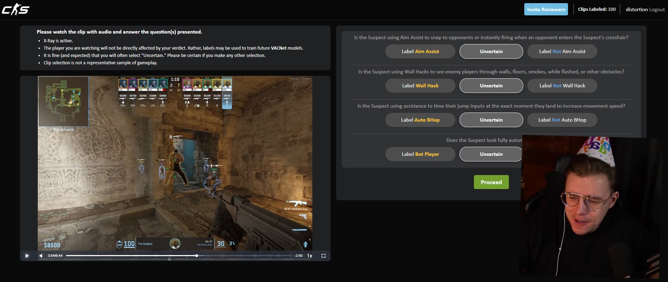Click the video progress scrubber handle

coord(197,256)
